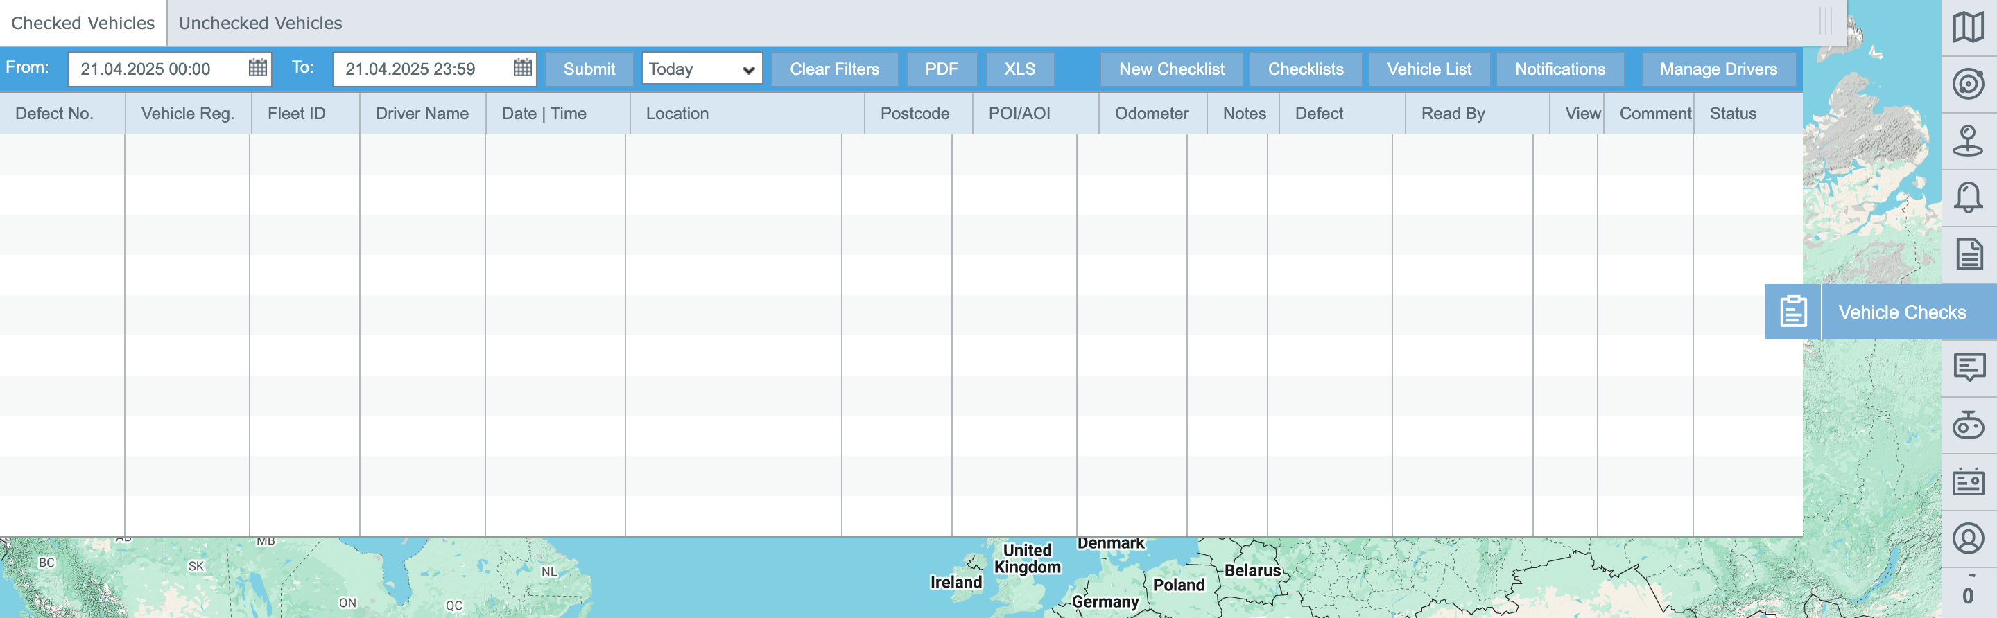Open the speech bubble messages icon

[x=1968, y=368]
